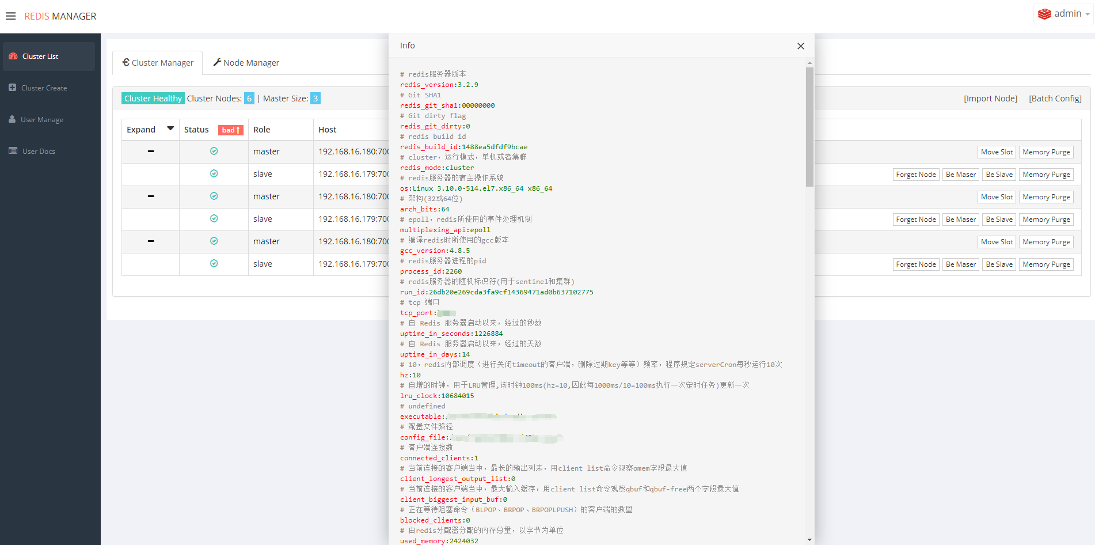Click the User Docs list icon
Screen dimensions: 1095x545
tap(13, 151)
